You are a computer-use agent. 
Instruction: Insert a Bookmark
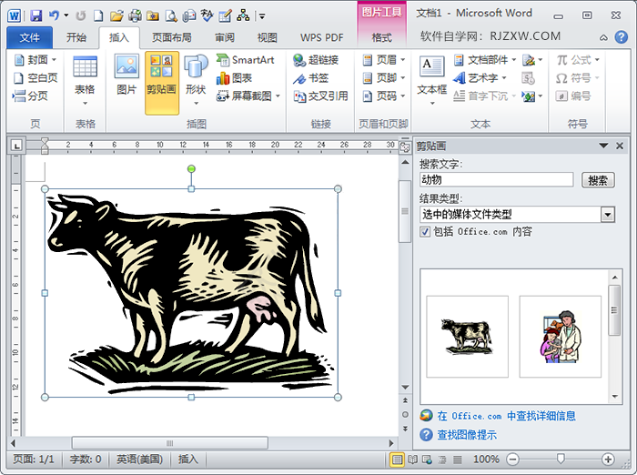[311, 78]
